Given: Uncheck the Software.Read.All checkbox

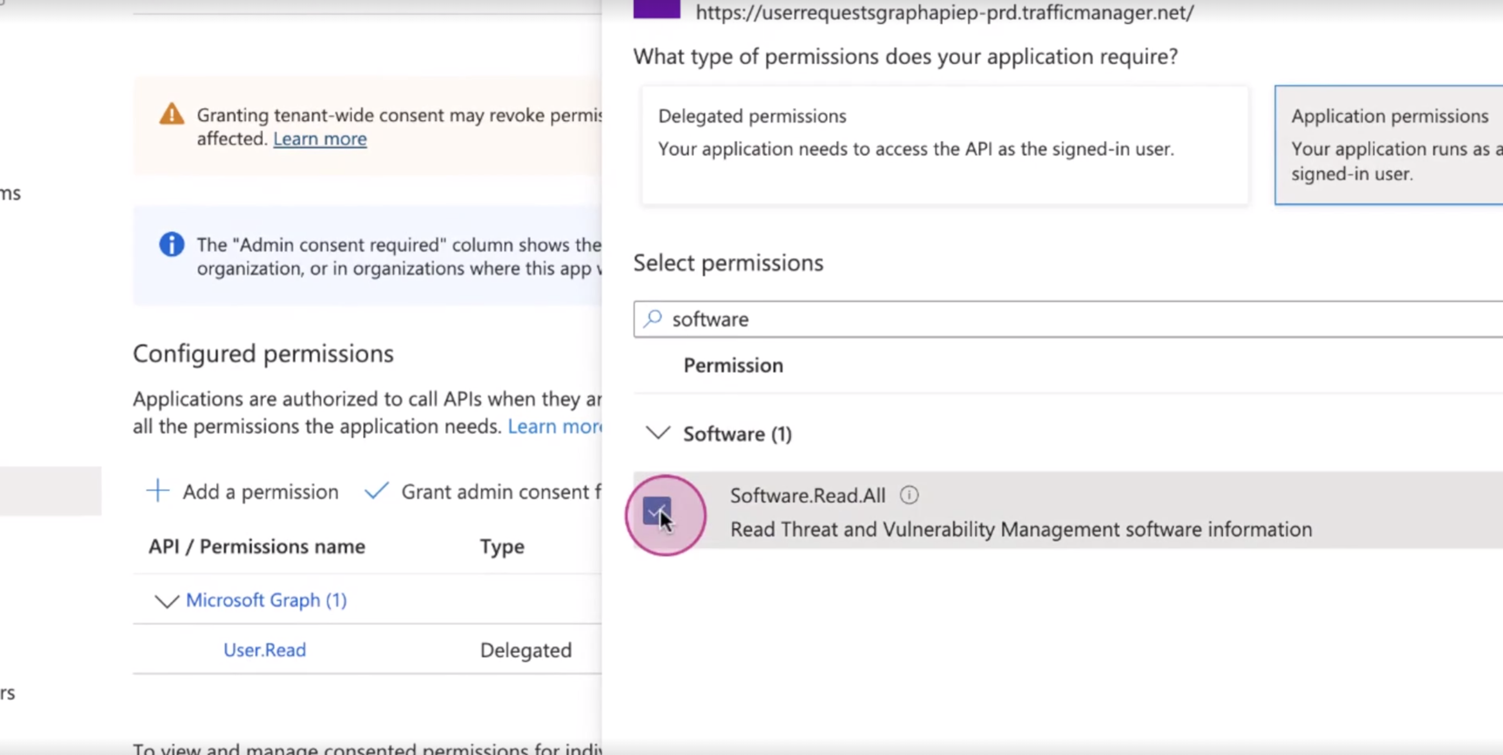Looking at the screenshot, I should click(x=656, y=512).
